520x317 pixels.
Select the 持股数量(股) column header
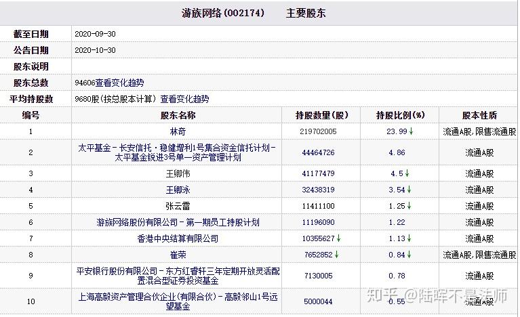(321, 115)
